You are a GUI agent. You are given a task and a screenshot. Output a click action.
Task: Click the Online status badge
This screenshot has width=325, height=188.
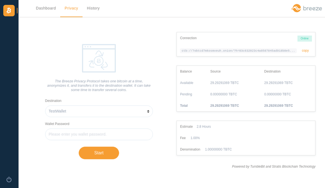(305, 38)
